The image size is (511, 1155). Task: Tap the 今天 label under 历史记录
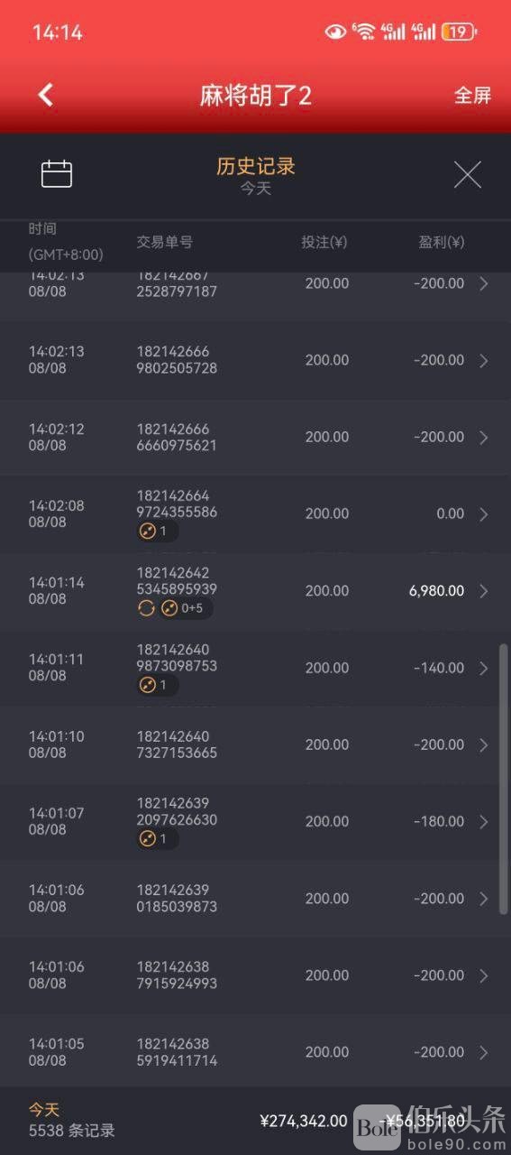point(255,189)
